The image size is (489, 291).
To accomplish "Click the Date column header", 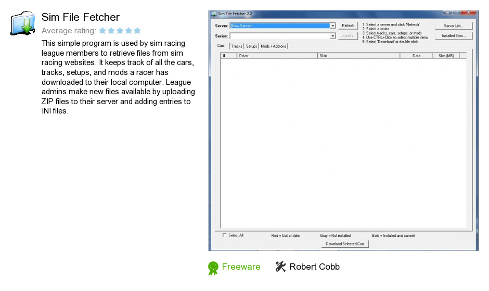I will pyautogui.click(x=416, y=56).
